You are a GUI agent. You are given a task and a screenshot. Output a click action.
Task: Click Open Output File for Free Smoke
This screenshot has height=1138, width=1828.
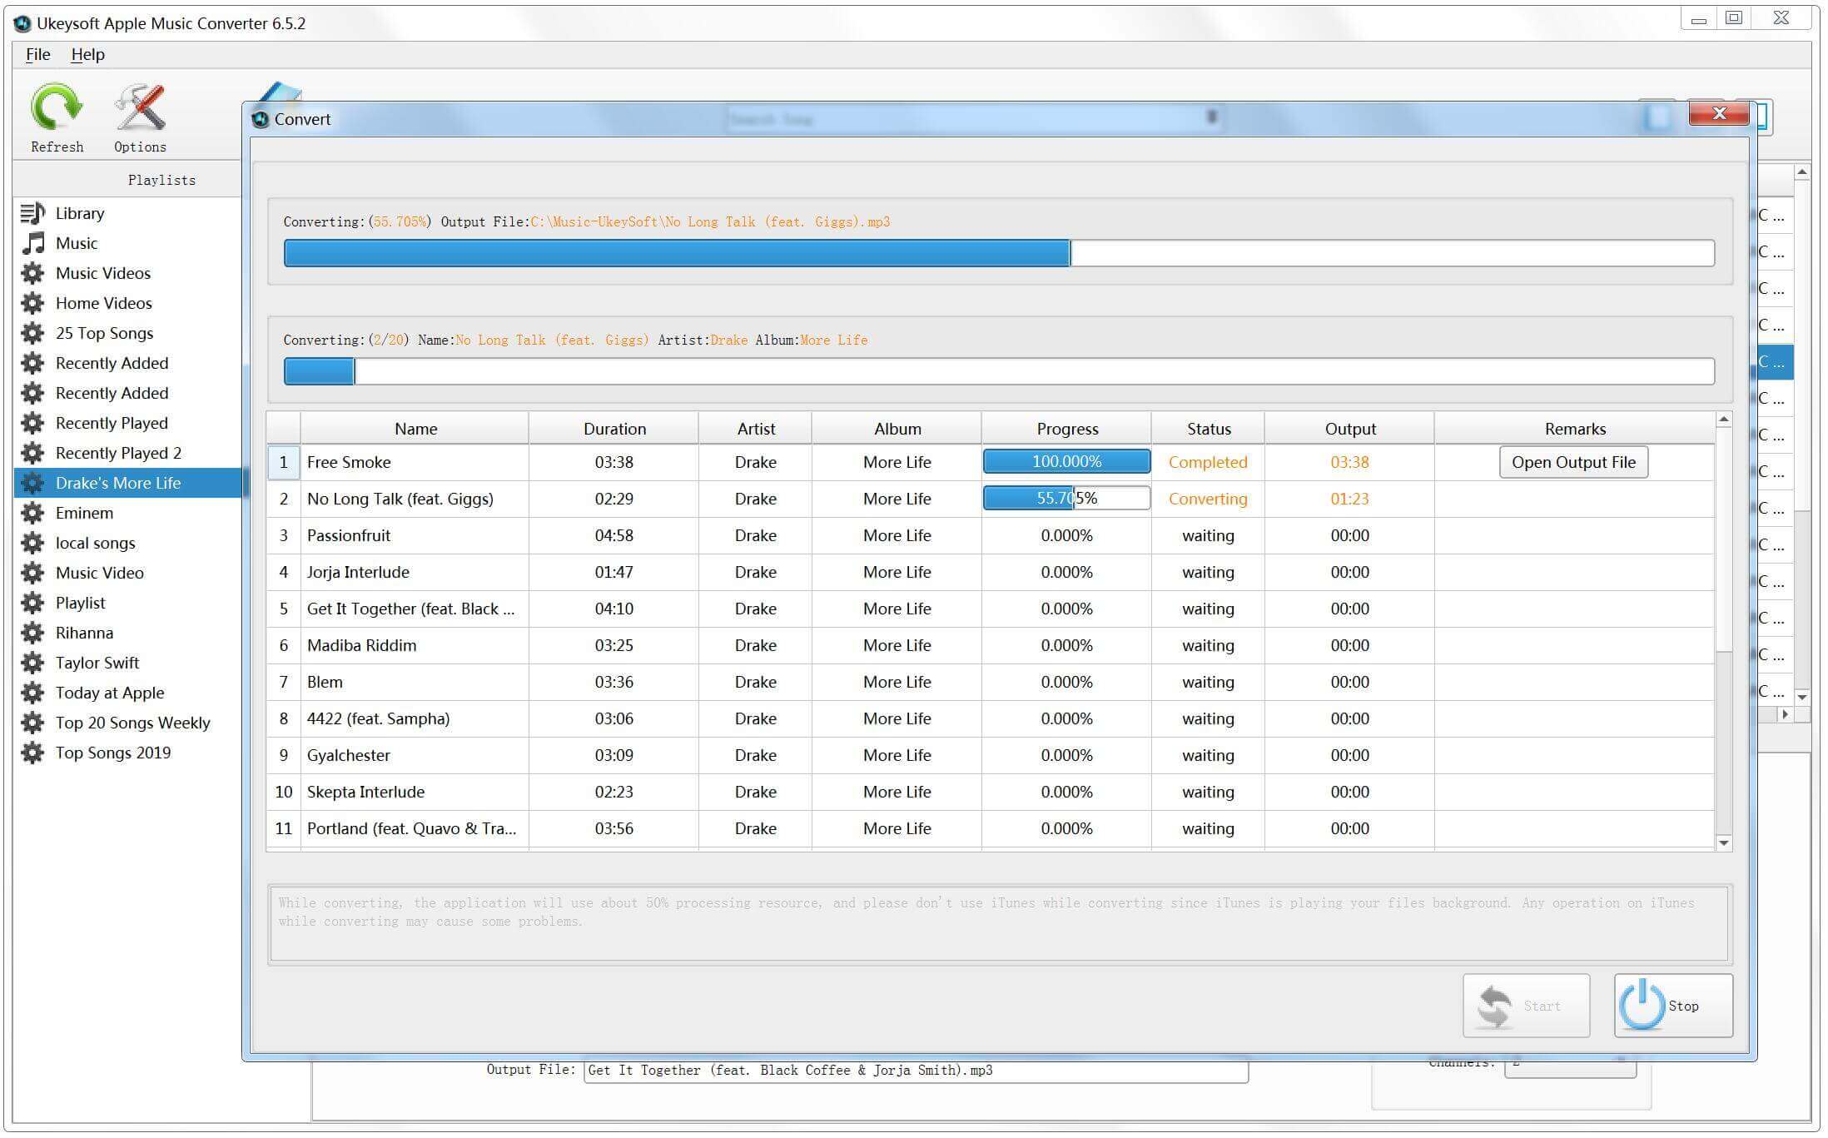(x=1574, y=461)
